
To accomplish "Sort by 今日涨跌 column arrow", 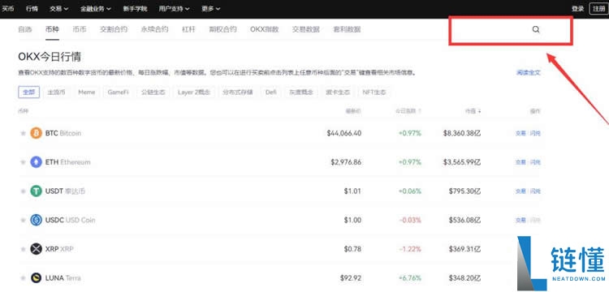I will (x=420, y=111).
